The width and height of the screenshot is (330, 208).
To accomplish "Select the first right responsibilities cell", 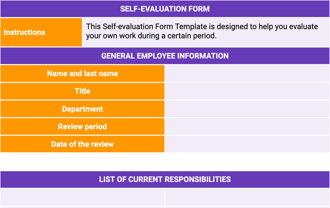I will tap(247, 197).
